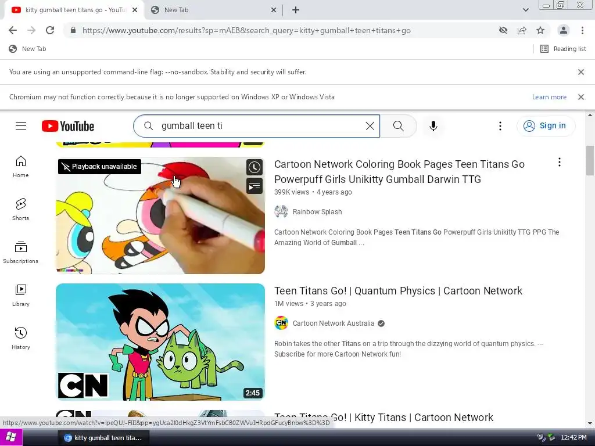Add Coloring Book video to queue
The width and height of the screenshot is (595, 446).
255,186
